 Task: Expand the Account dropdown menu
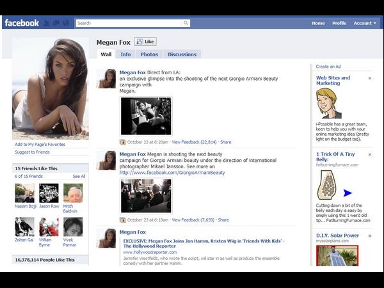[x=365, y=23]
